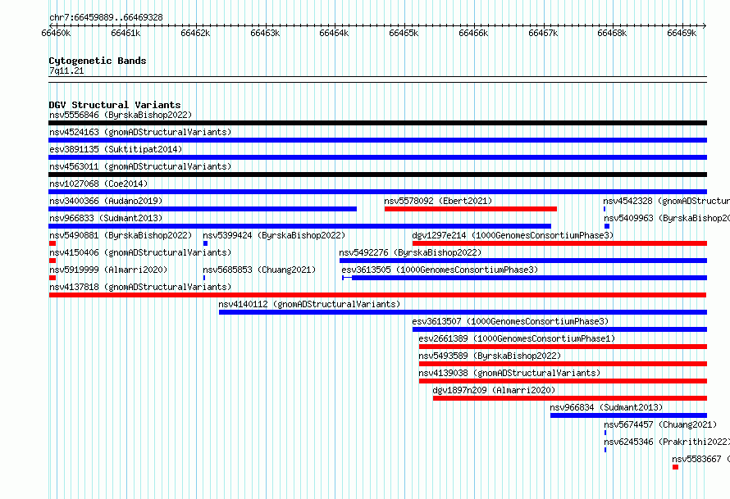Image resolution: width=730 pixels, height=499 pixels.
Task: Click the blue bar under nsv4140112
Action: tap(463, 312)
